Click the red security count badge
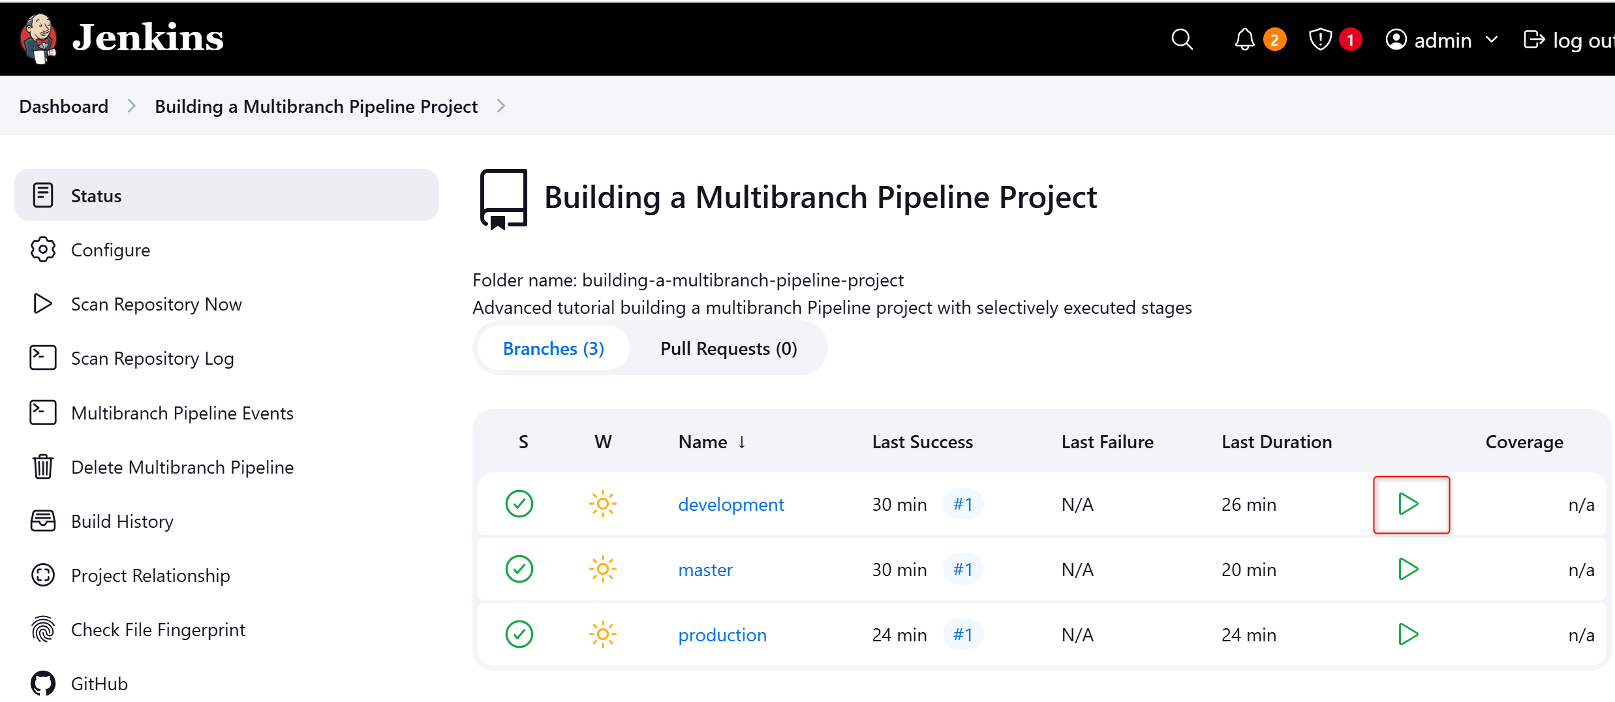The height and width of the screenshot is (702, 1615). pyautogui.click(x=1350, y=39)
